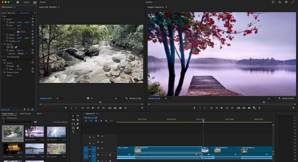This screenshot has width=298, height=162.
Task: Toggle Linked Selection in timeline
Action: (x=96, y=121)
